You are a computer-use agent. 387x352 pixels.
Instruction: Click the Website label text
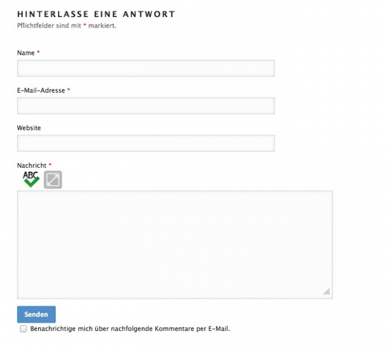[29, 128]
